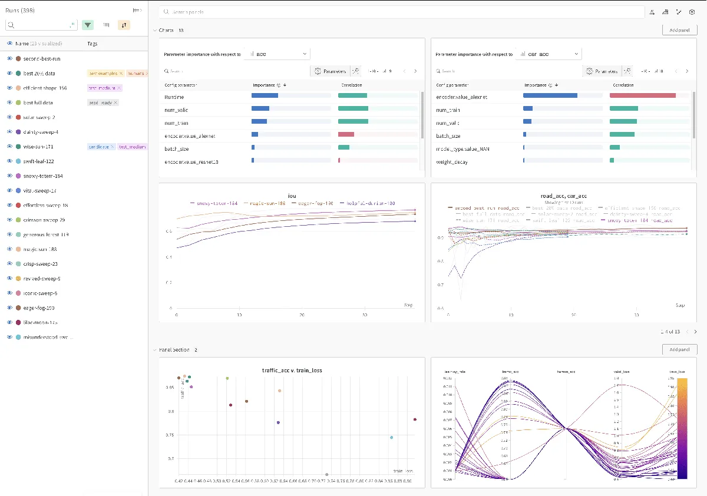This screenshot has width=707, height=496.
Task: Click 'road_acc, car_acc' chart title
Action: (x=563, y=196)
